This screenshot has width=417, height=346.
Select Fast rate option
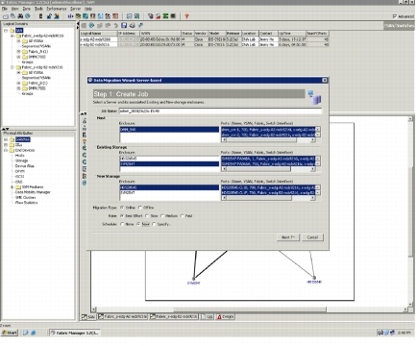[x=183, y=216]
